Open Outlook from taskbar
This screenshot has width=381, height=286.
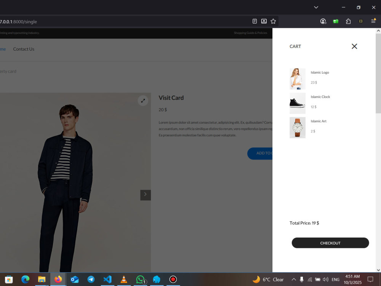tap(75, 280)
